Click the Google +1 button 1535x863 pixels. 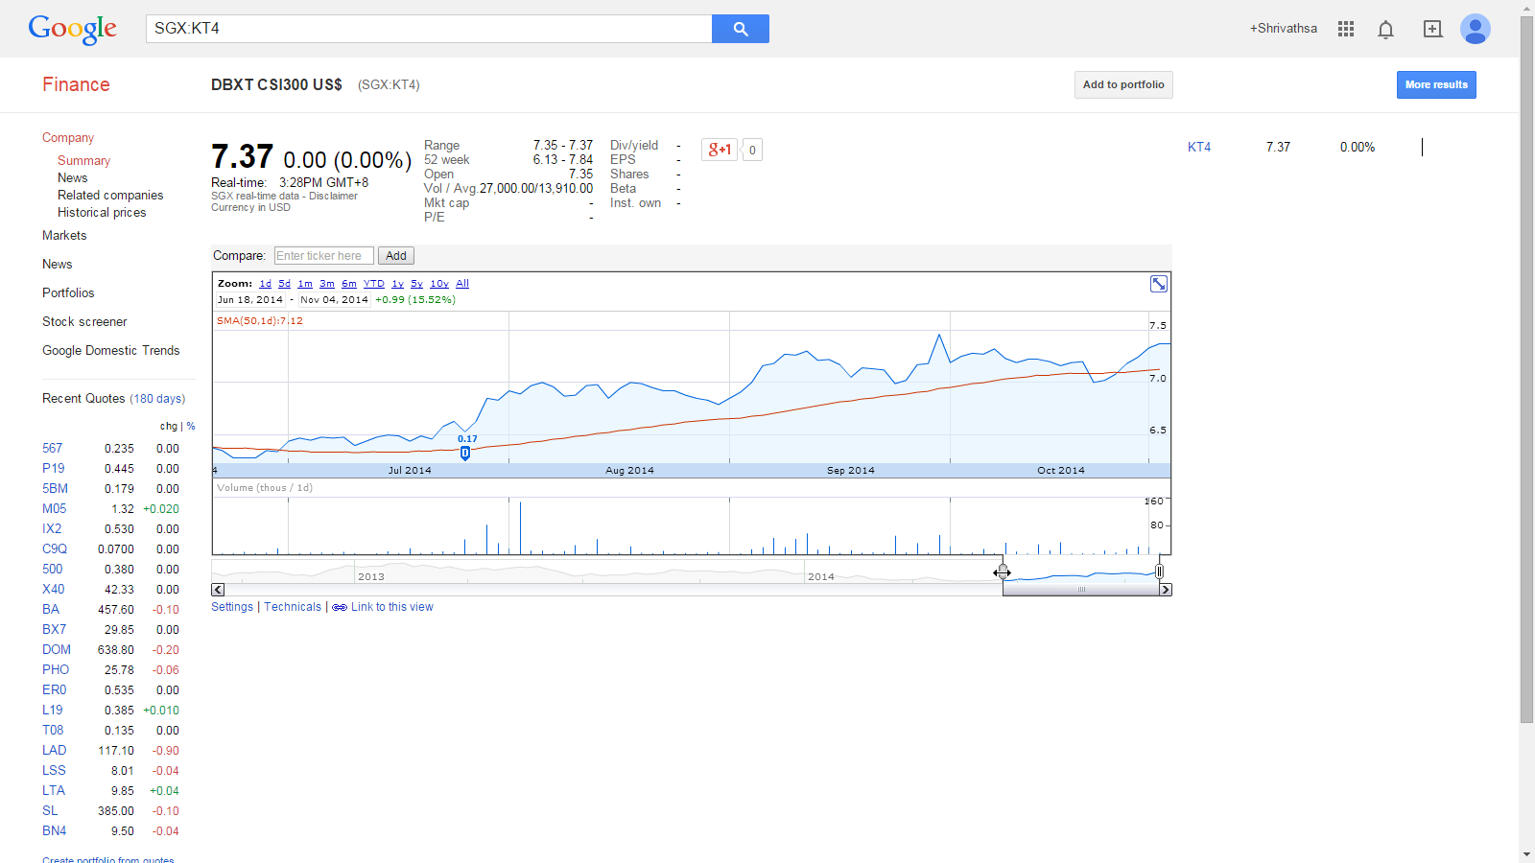click(x=720, y=150)
